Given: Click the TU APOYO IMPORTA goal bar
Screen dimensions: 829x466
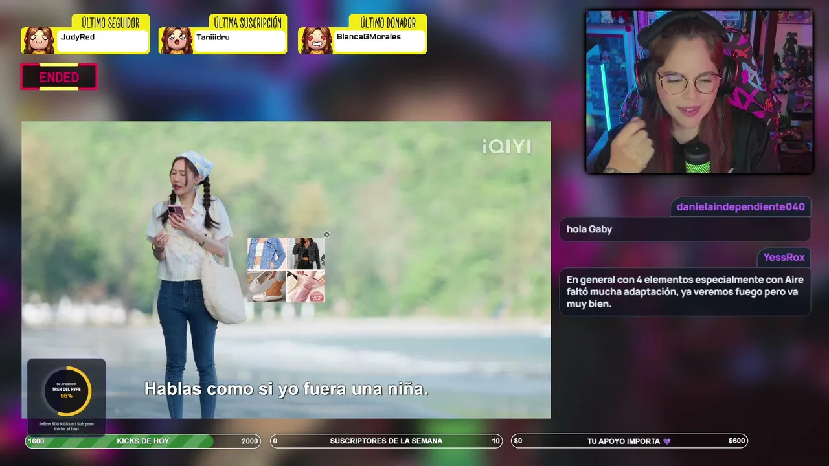Looking at the screenshot, I should coord(630,441).
